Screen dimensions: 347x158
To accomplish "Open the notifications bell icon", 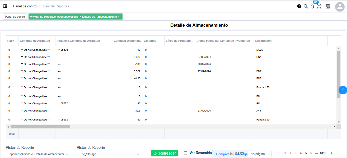I will (x=312, y=7).
